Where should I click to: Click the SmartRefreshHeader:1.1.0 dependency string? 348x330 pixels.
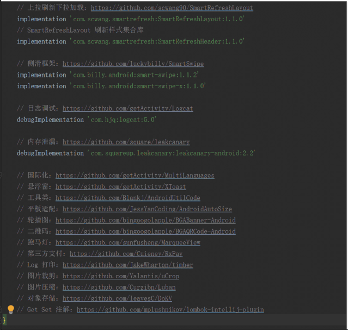157,41
